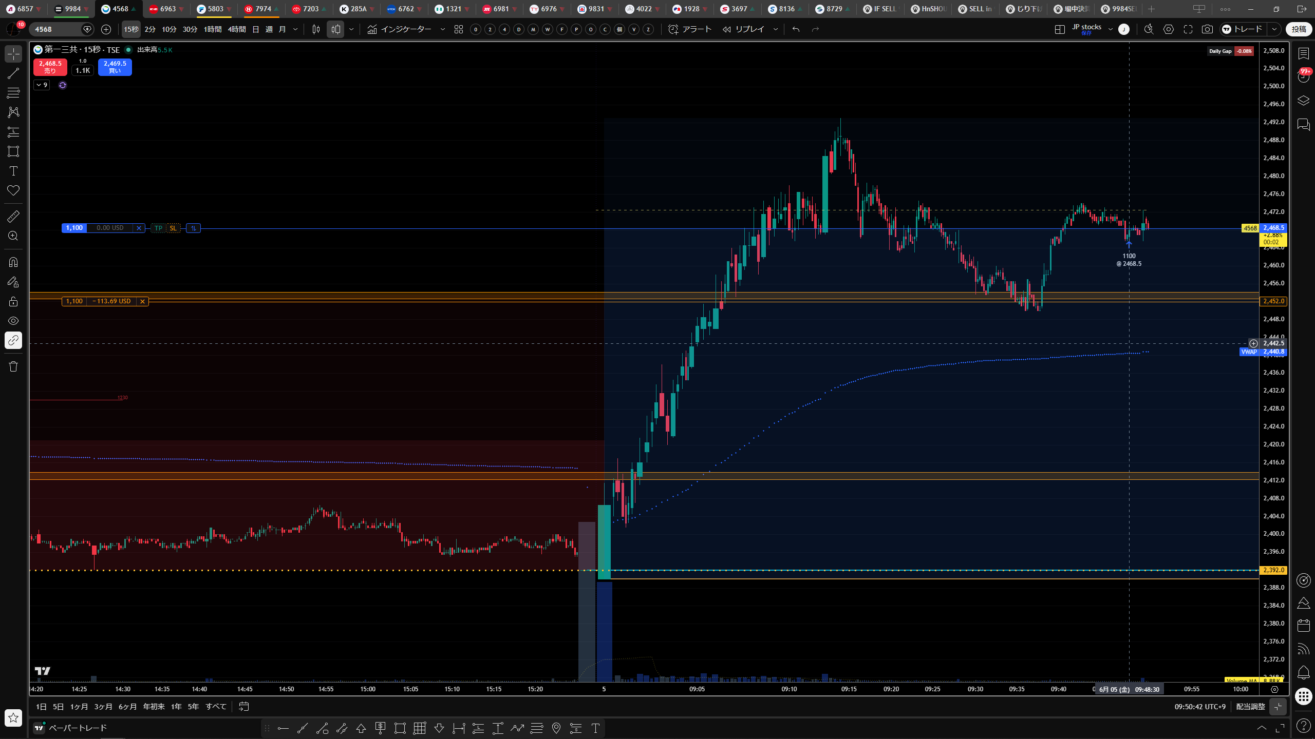Select the trend line drawing tool
1315x739 pixels.
coord(13,73)
